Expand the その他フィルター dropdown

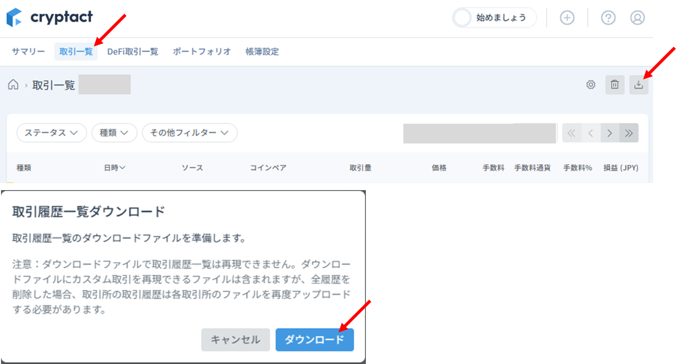[x=190, y=133]
